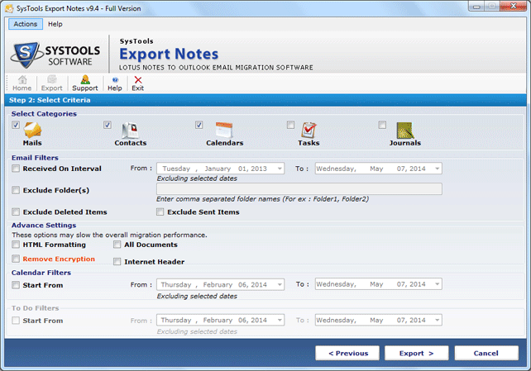
Task: Click the Export > button
Action: pyautogui.click(x=417, y=353)
